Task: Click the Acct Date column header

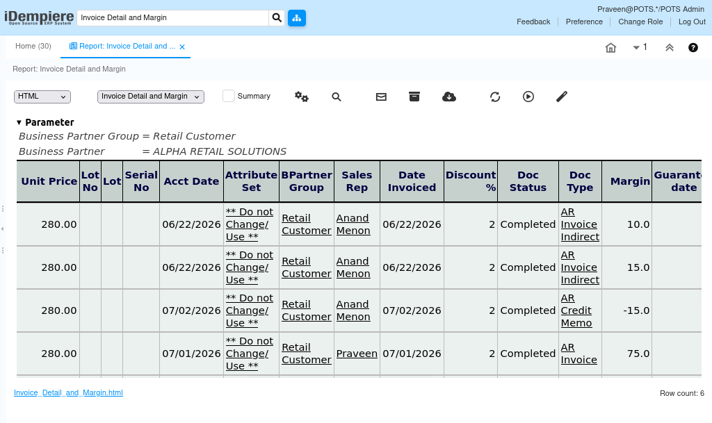Action: coord(191,181)
